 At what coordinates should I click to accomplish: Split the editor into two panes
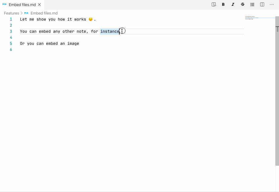[262, 5]
